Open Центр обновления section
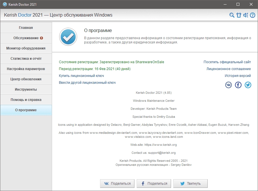 click(x=26, y=79)
